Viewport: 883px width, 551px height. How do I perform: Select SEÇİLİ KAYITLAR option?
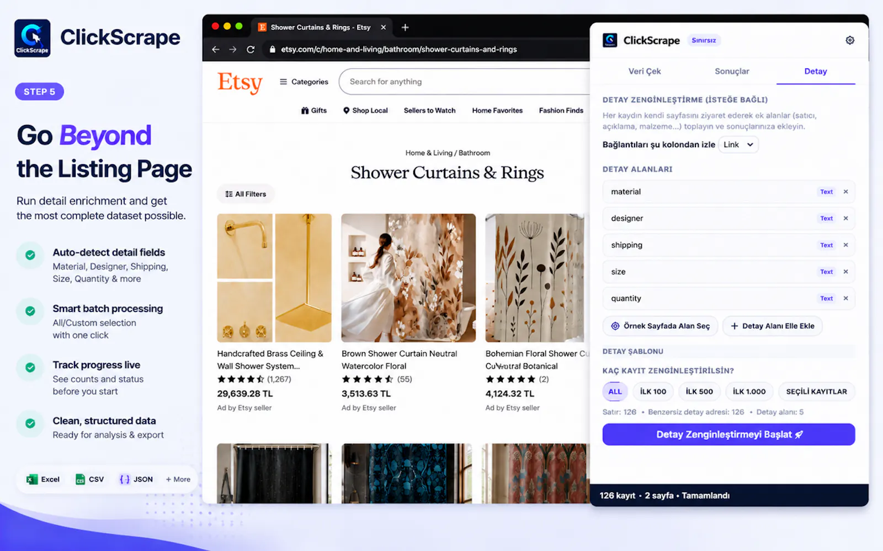click(x=816, y=391)
